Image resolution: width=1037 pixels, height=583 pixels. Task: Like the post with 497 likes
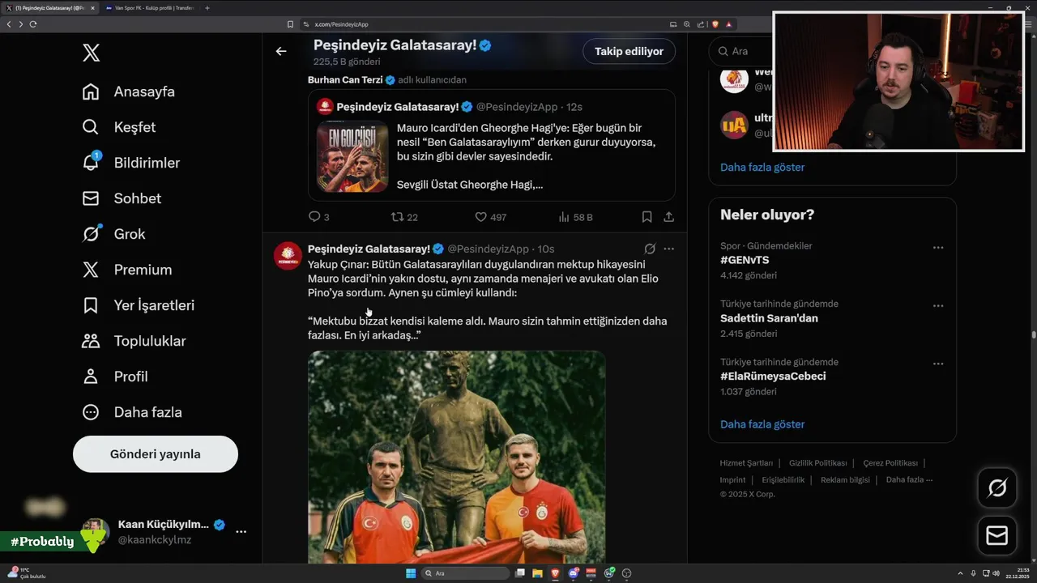point(490,217)
